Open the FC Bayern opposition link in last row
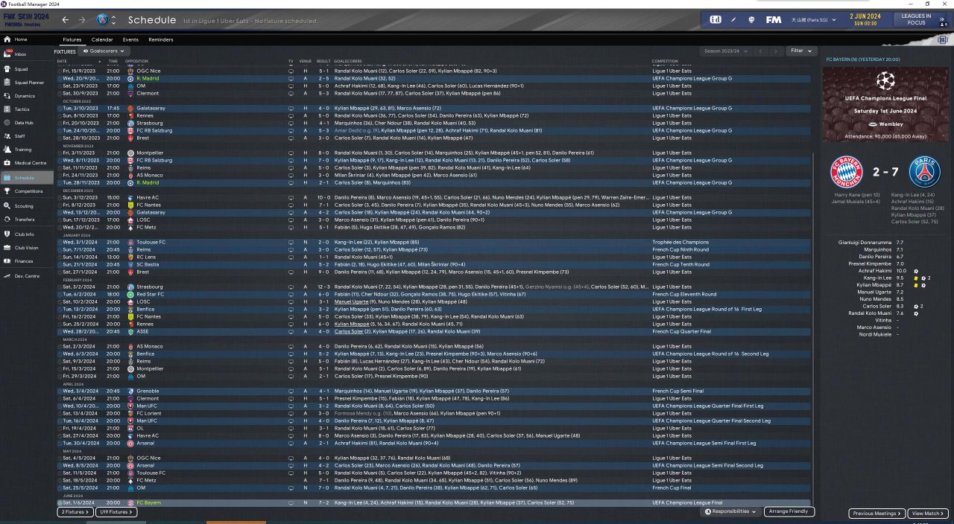Image resolution: width=954 pixels, height=524 pixels. coord(148,502)
